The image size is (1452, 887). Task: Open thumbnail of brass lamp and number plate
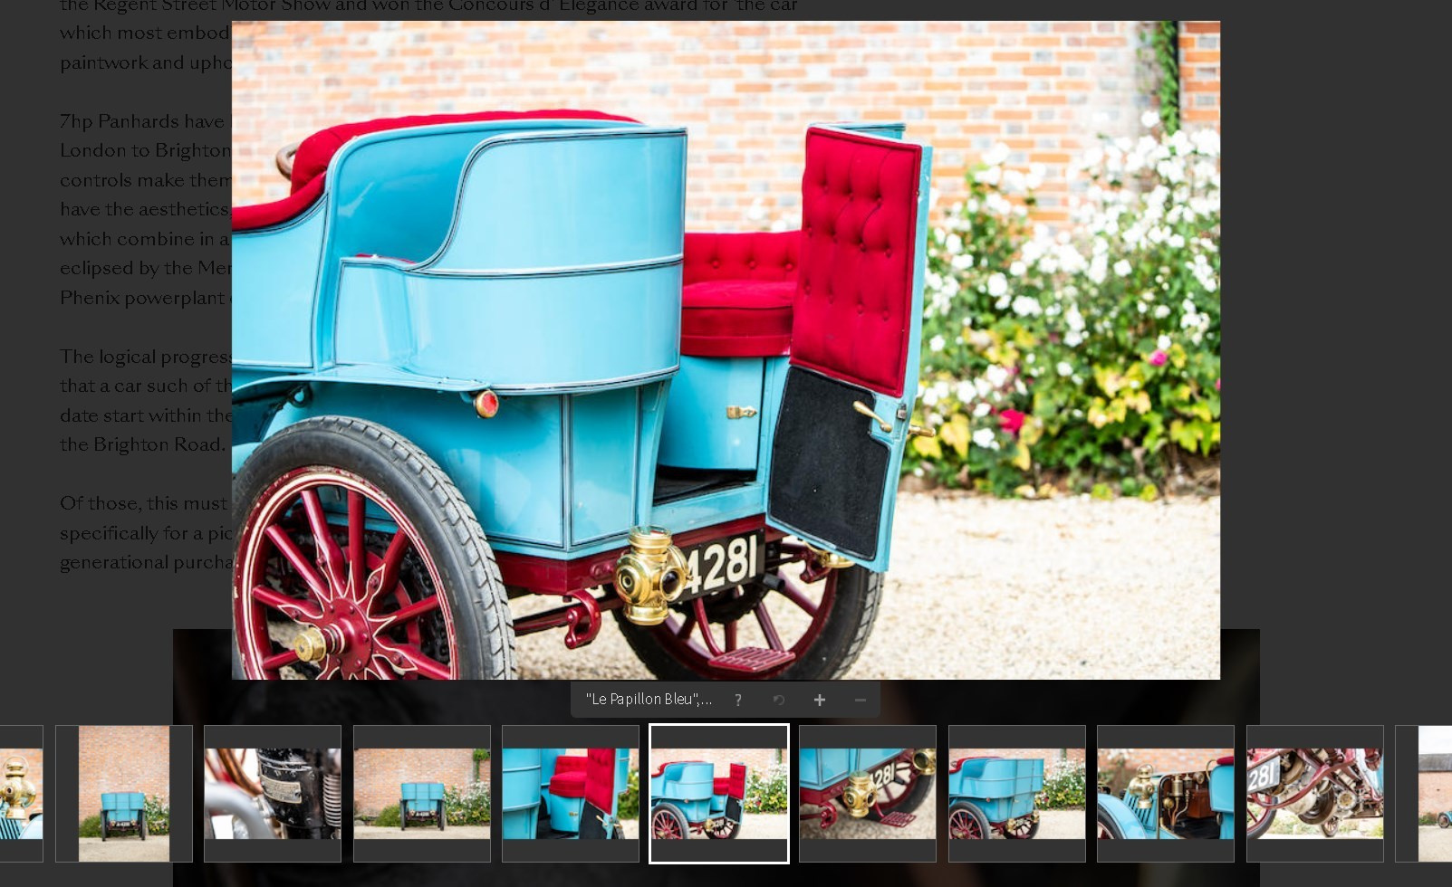pyautogui.click(x=868, y=794)
